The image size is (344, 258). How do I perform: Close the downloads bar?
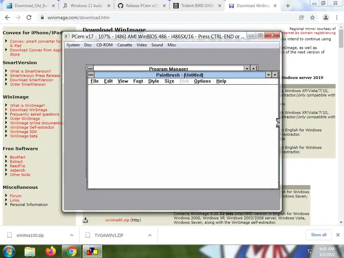point(338,235)
